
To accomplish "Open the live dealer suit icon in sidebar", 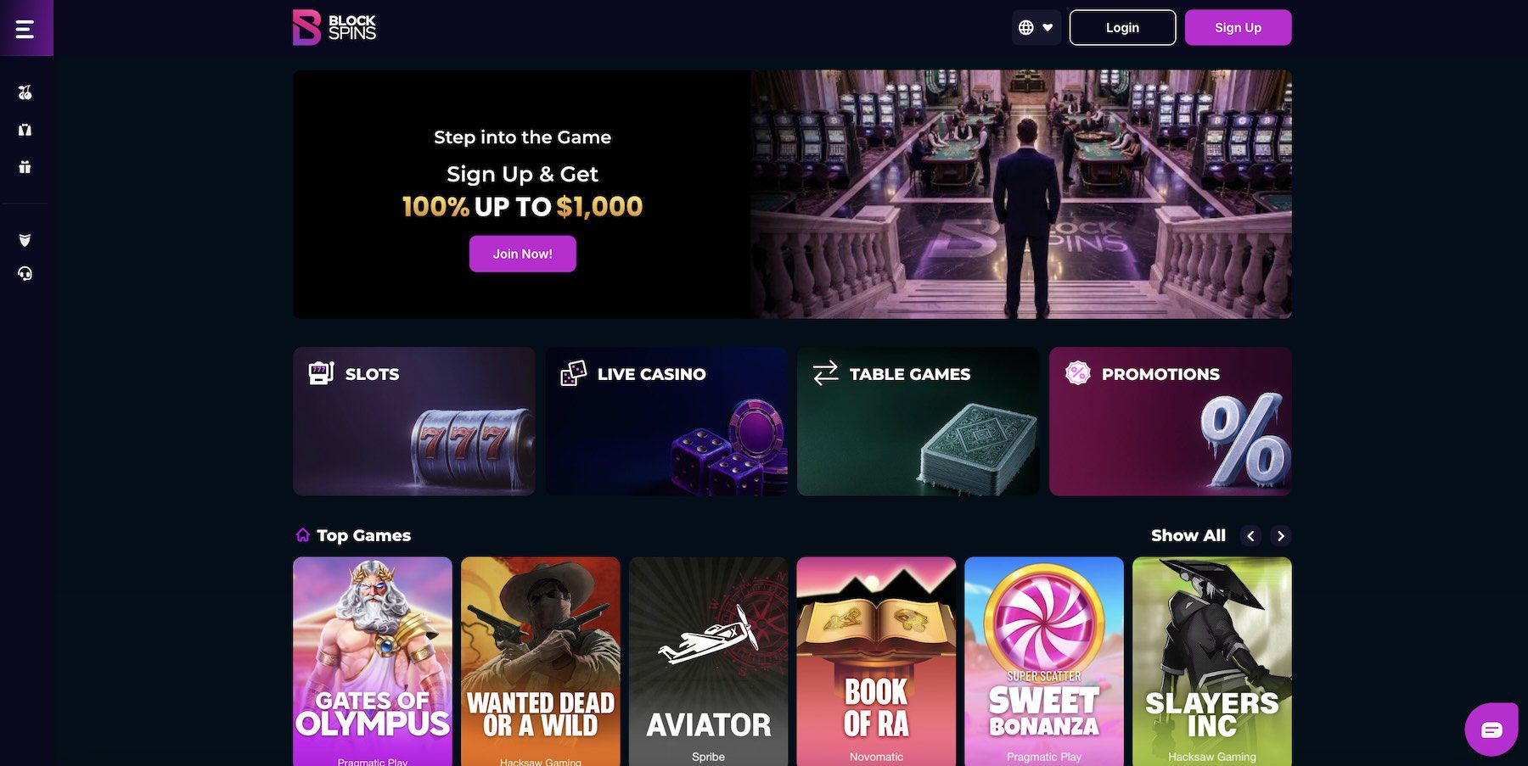I will coord(25,130).
